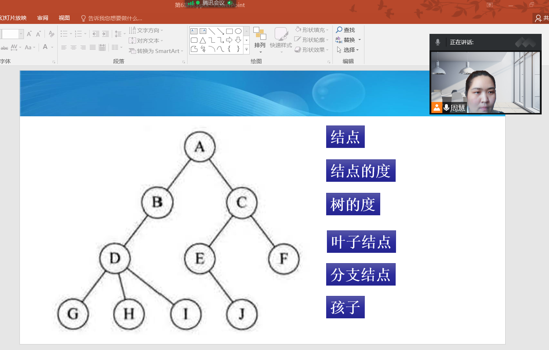Image resolution: width=549 pixels, height=350 pixels.
Task: Click the 查找 (Find) magnifier button
Action: point(345,30)
